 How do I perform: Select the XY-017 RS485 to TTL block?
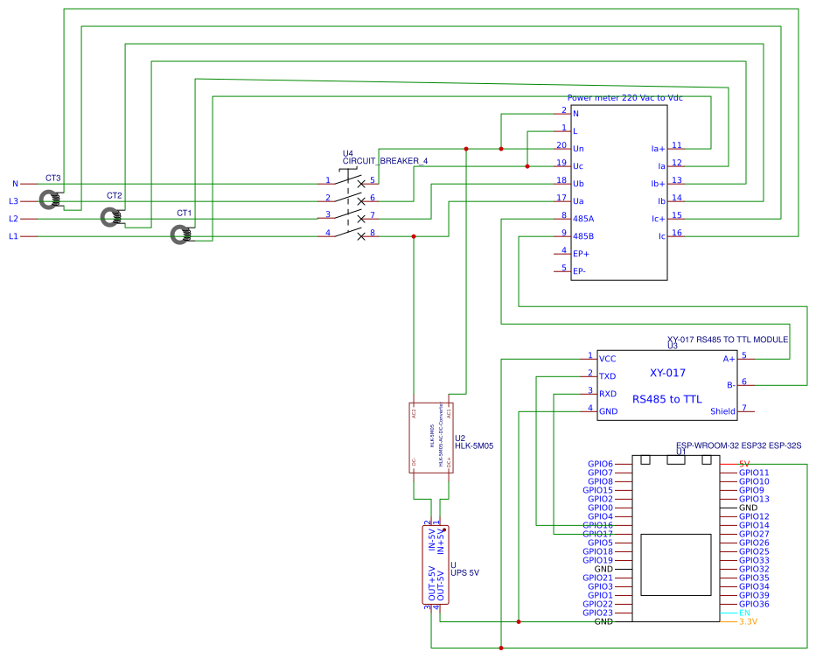[667, 385]
